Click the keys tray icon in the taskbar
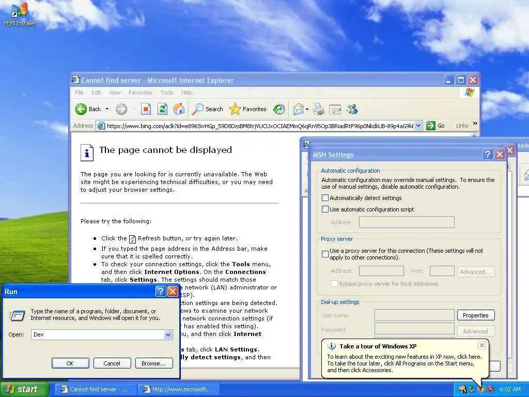This screenshot has height=397, width=529. [462, 389]
